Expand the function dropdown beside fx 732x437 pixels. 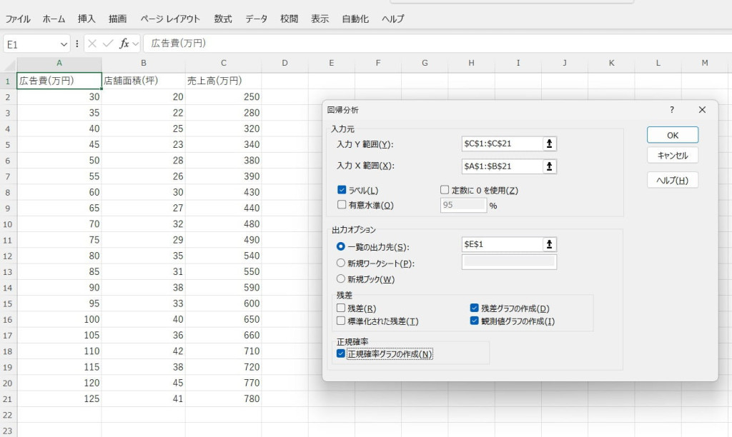tap(136, 44)
